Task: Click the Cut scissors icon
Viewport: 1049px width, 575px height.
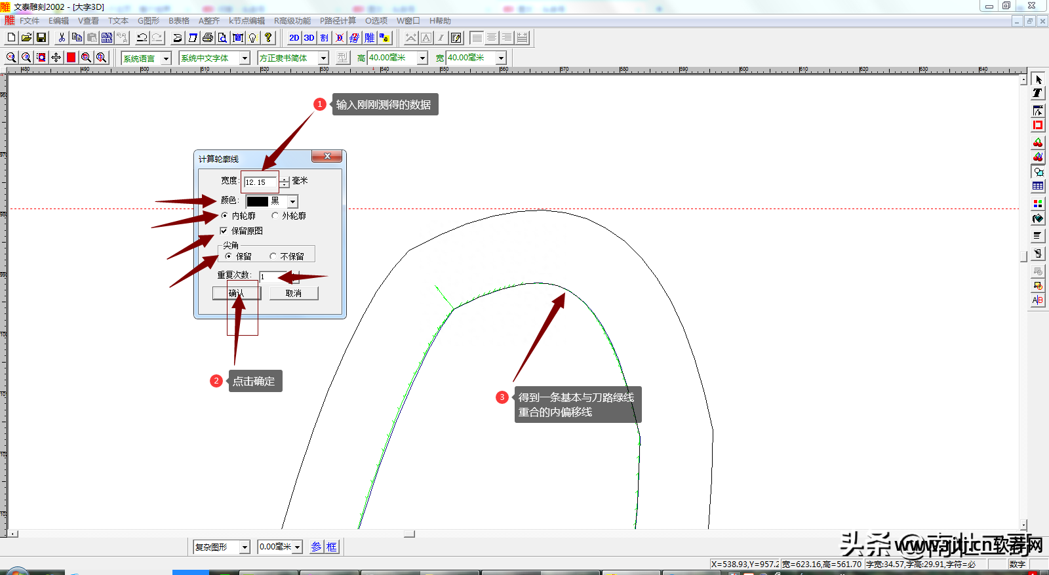Action: 62,38
